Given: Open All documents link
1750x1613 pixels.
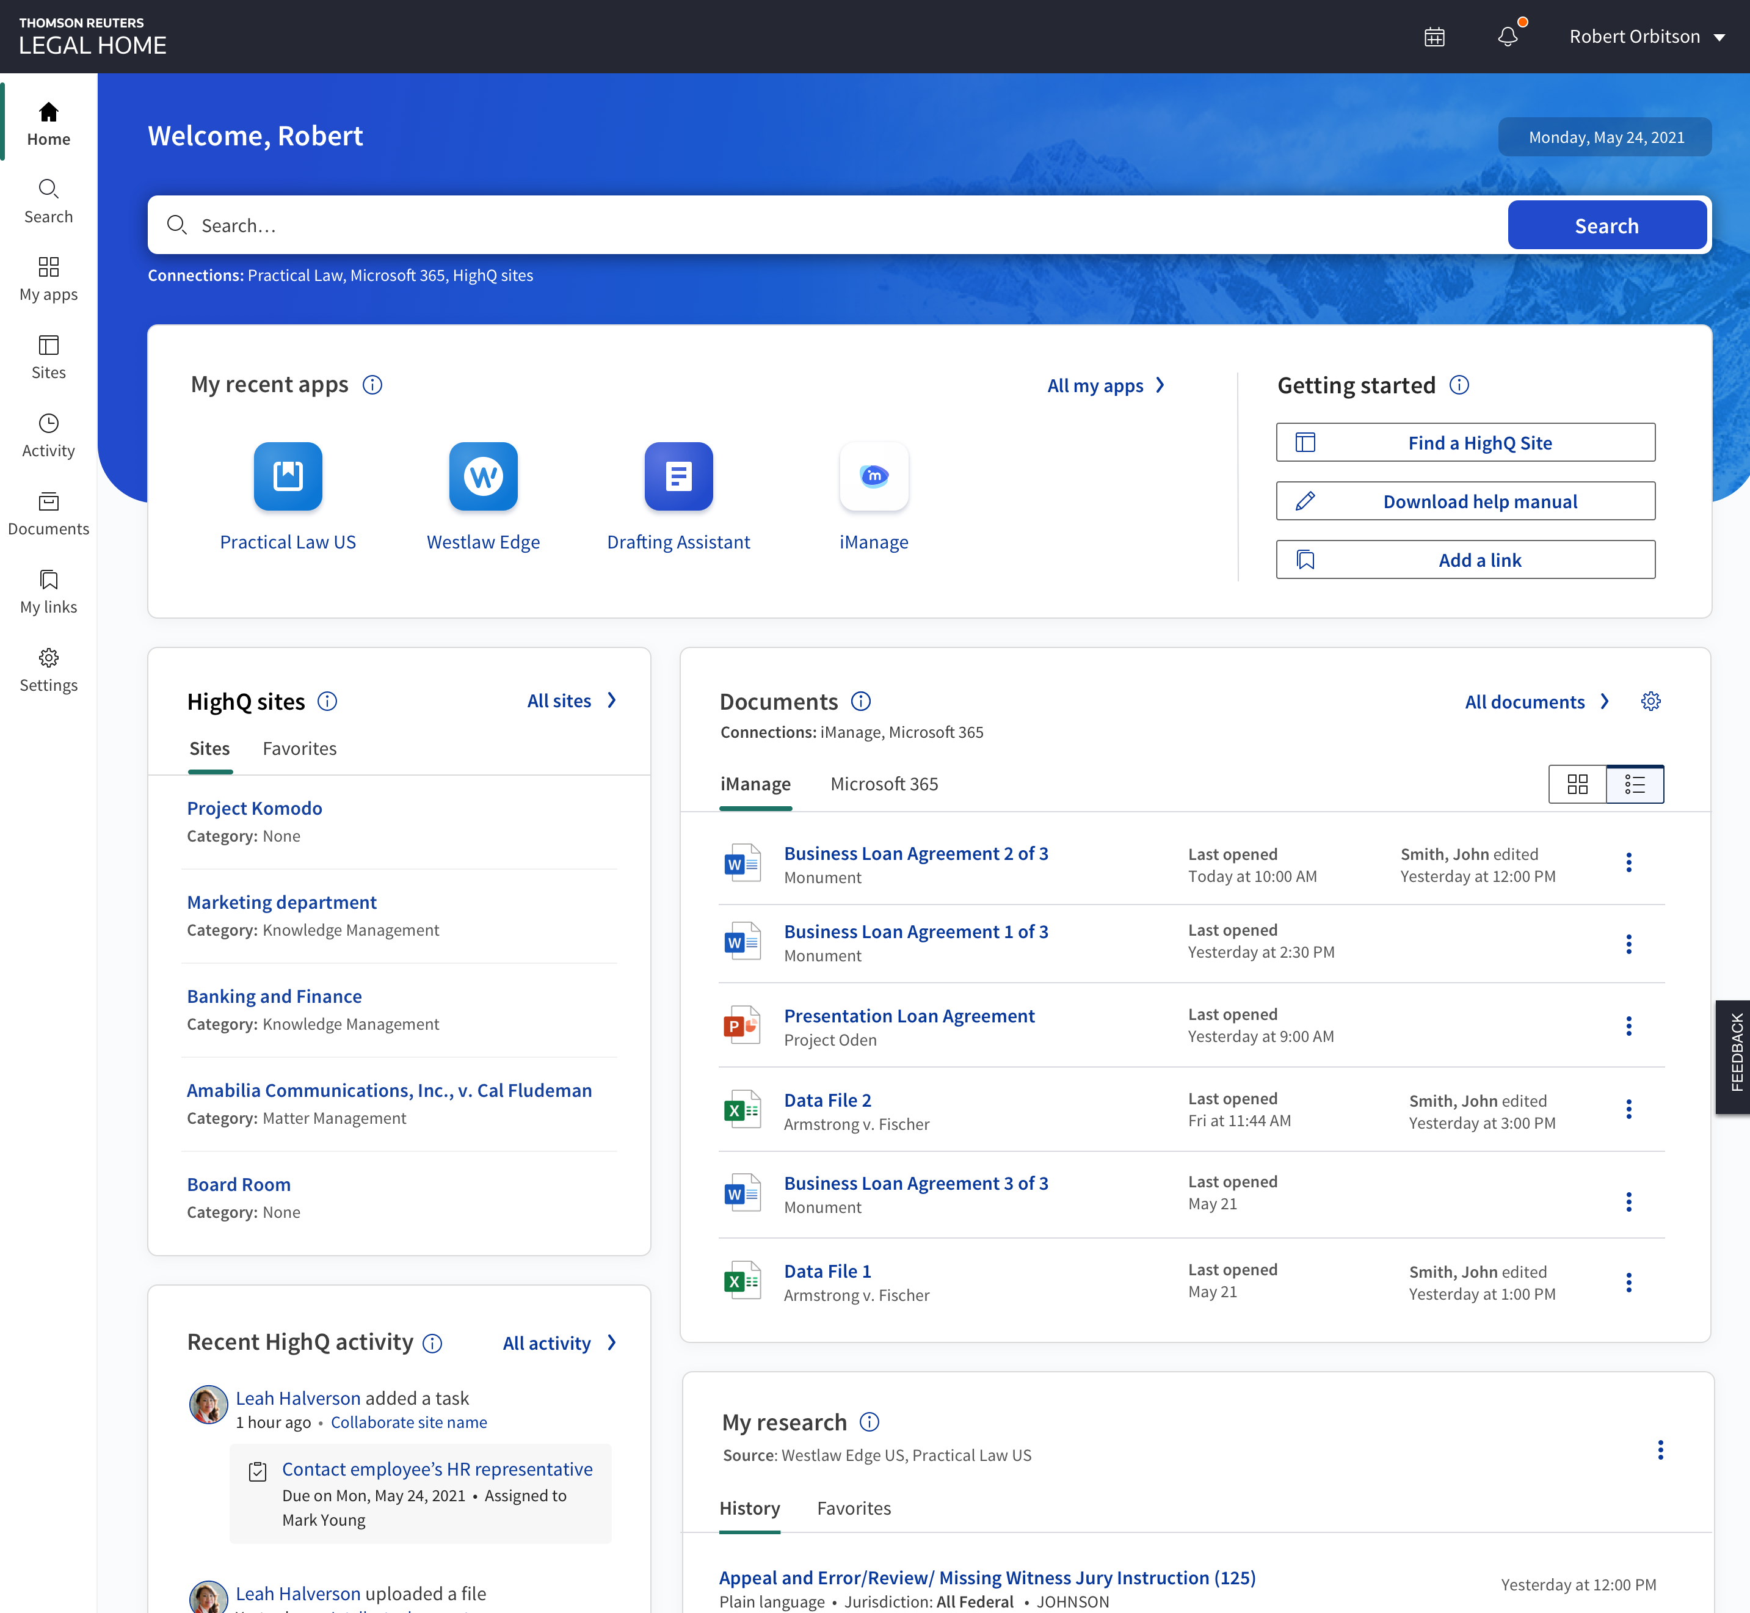Looking at the screenshot, I should pyautogui.click(x=1536, y=702).
